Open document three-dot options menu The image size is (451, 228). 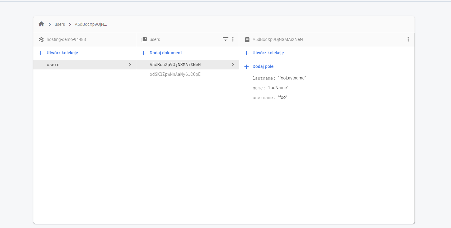coord(408,39)
